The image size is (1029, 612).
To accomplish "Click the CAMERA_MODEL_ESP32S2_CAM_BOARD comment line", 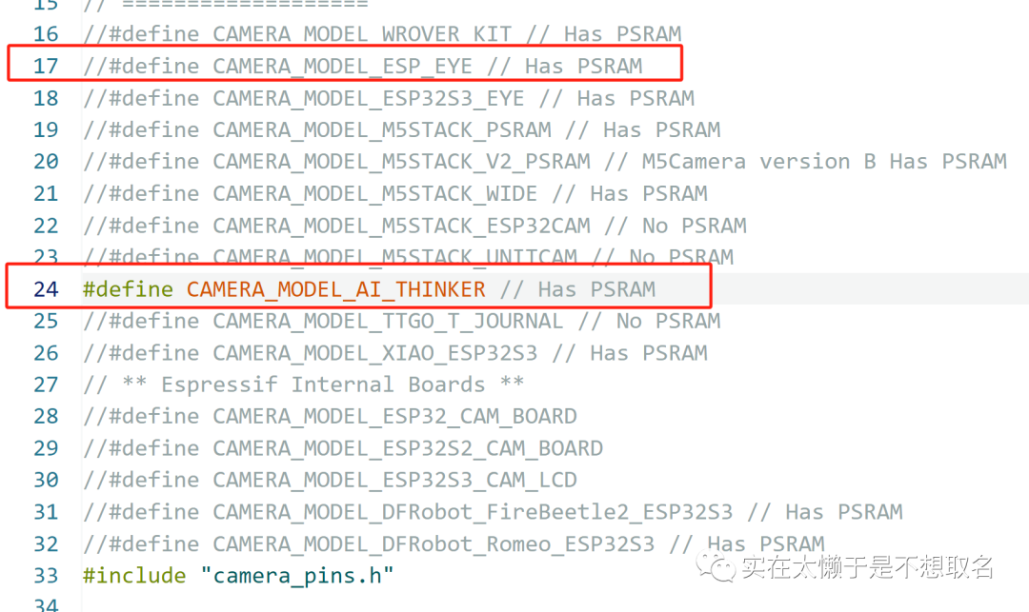I will pos(342,448).
